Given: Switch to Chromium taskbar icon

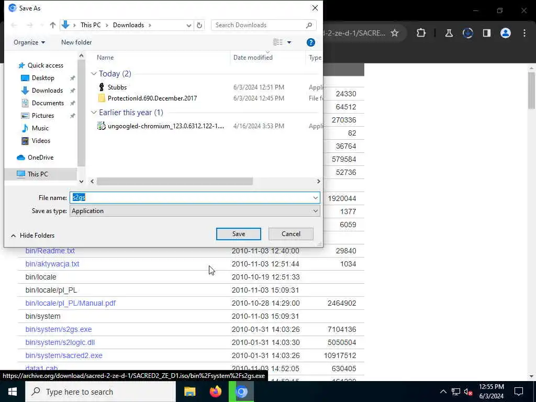Looking at the screenshot, I should [x=241, y=392].
